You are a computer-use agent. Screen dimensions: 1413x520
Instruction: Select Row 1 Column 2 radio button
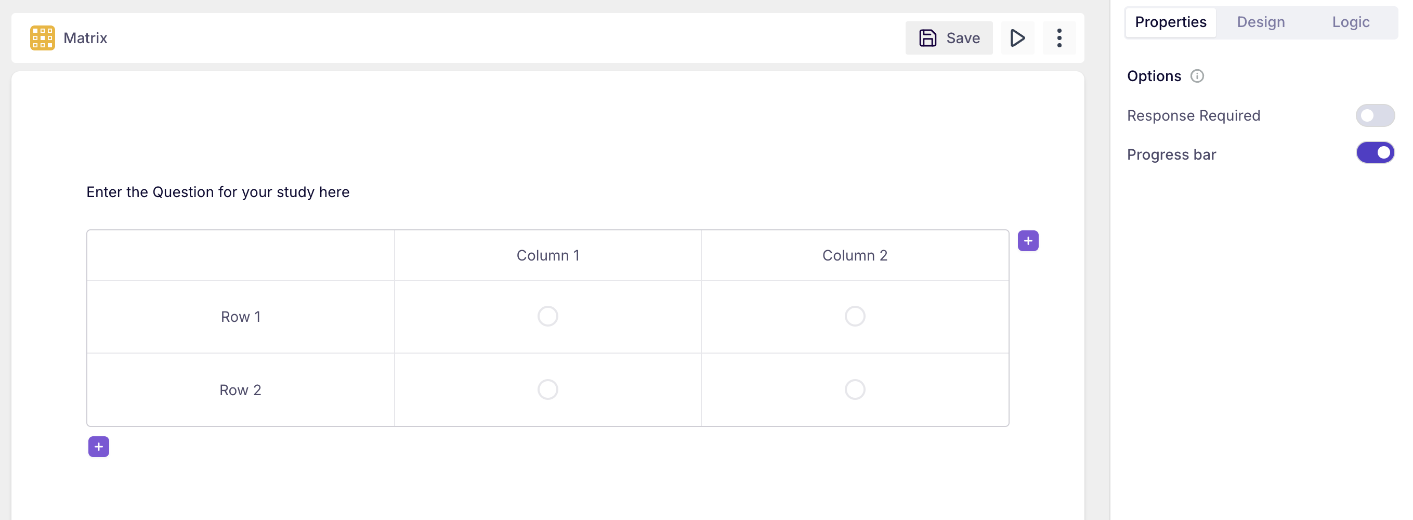click(855, 317)
